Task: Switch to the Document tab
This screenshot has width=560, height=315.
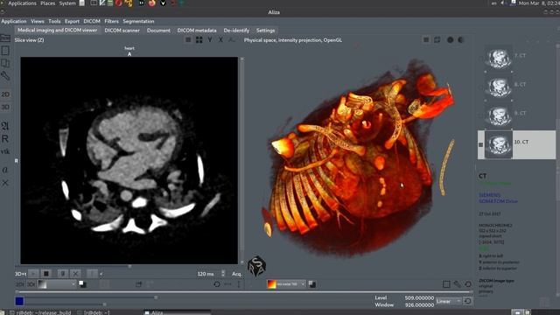Action: coord(158,31)
